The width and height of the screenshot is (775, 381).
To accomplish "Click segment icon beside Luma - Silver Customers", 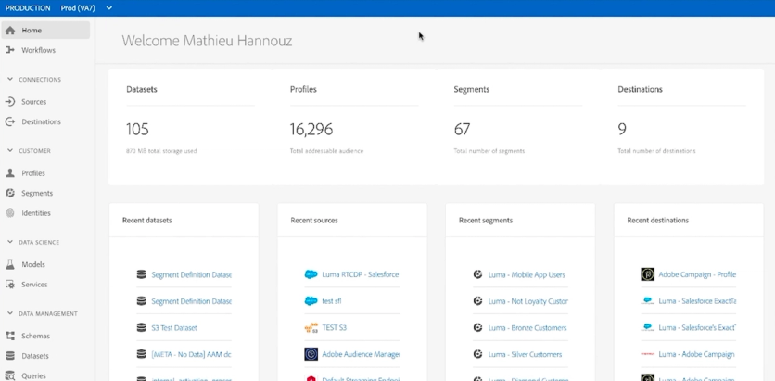I will tap(478, 354).
